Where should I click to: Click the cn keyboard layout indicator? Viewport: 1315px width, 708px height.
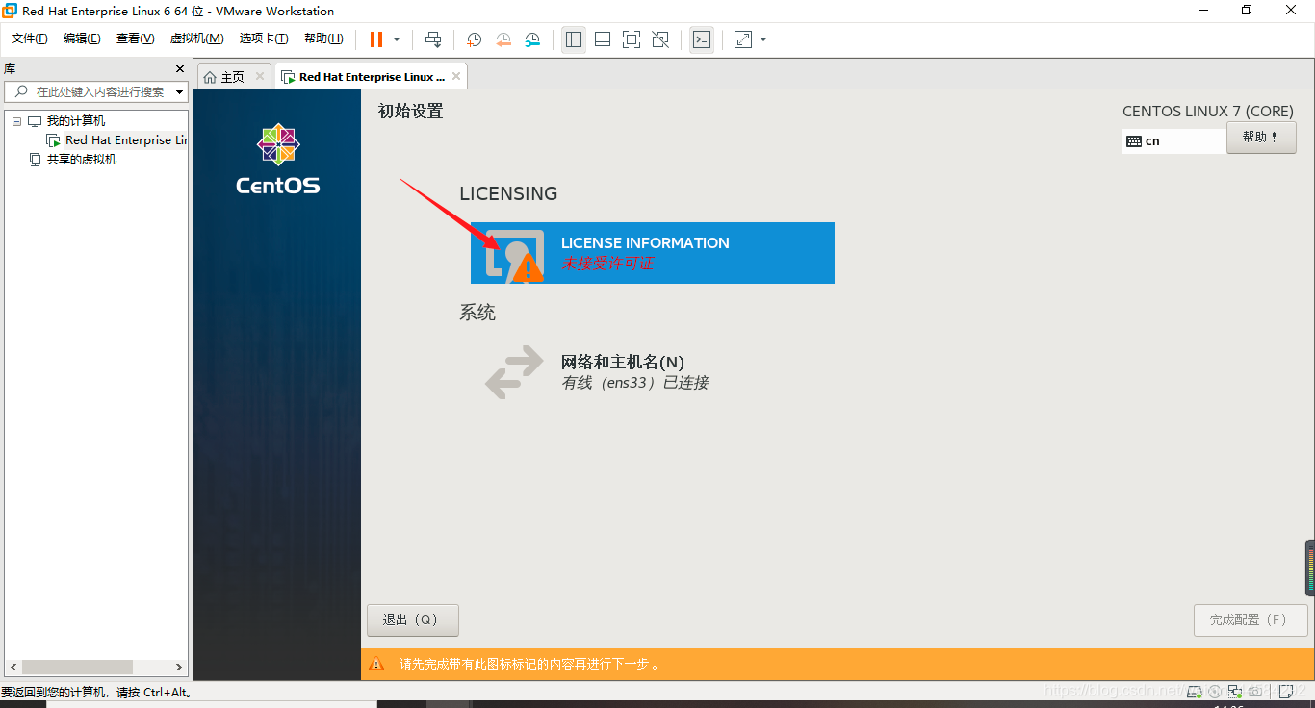point(1174,140)
